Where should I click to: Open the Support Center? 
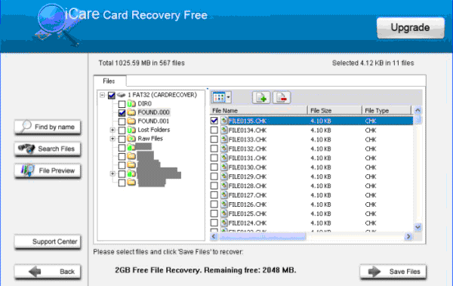[48, 241]
